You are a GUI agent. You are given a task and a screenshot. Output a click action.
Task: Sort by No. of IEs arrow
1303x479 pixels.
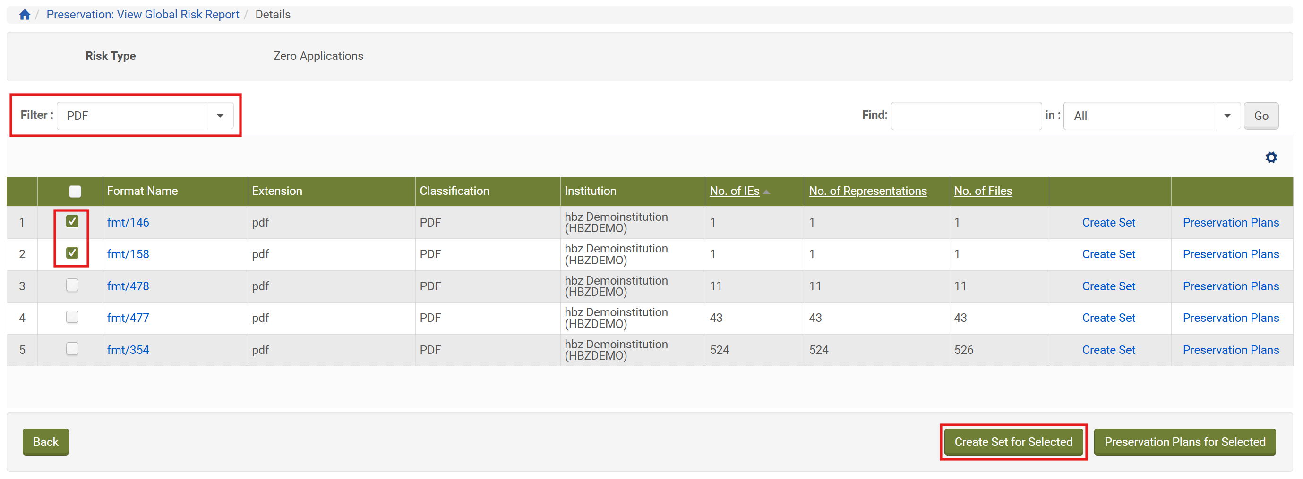(x=766, y=192)
